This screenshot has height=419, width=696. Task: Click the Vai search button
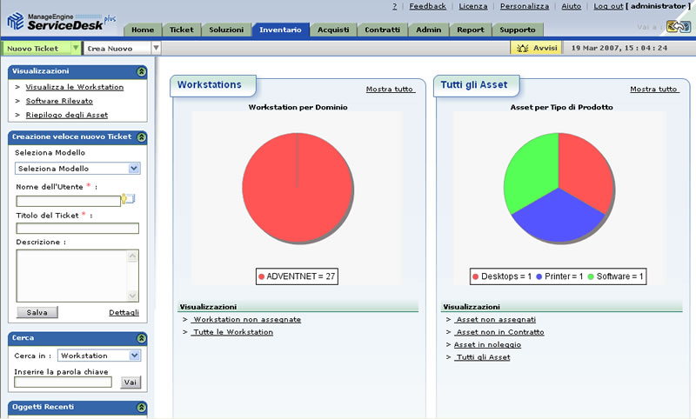point(130,382)
